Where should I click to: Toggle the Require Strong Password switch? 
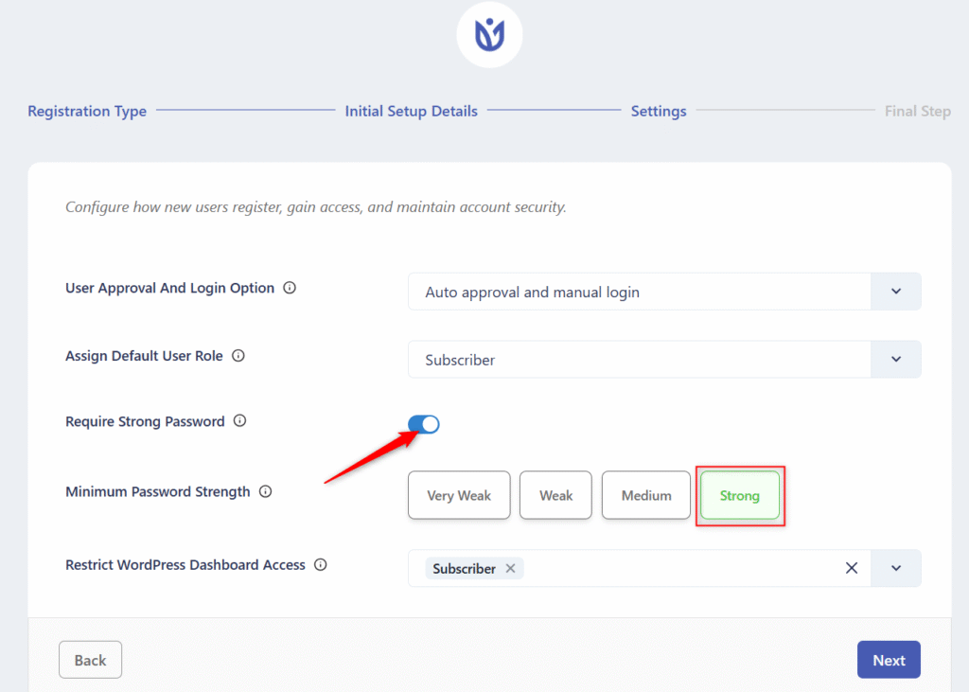coord(424,425)
